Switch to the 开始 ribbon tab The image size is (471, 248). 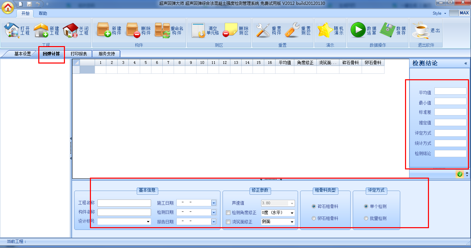(25, 13)
